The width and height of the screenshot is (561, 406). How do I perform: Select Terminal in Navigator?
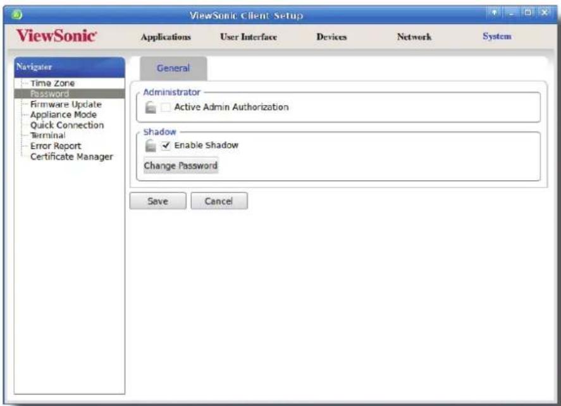(x=48, y=135)
